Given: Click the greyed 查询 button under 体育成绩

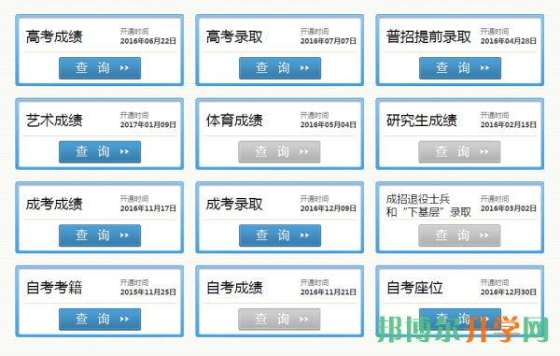Looking at the screenshot, I should click(279, 151).
